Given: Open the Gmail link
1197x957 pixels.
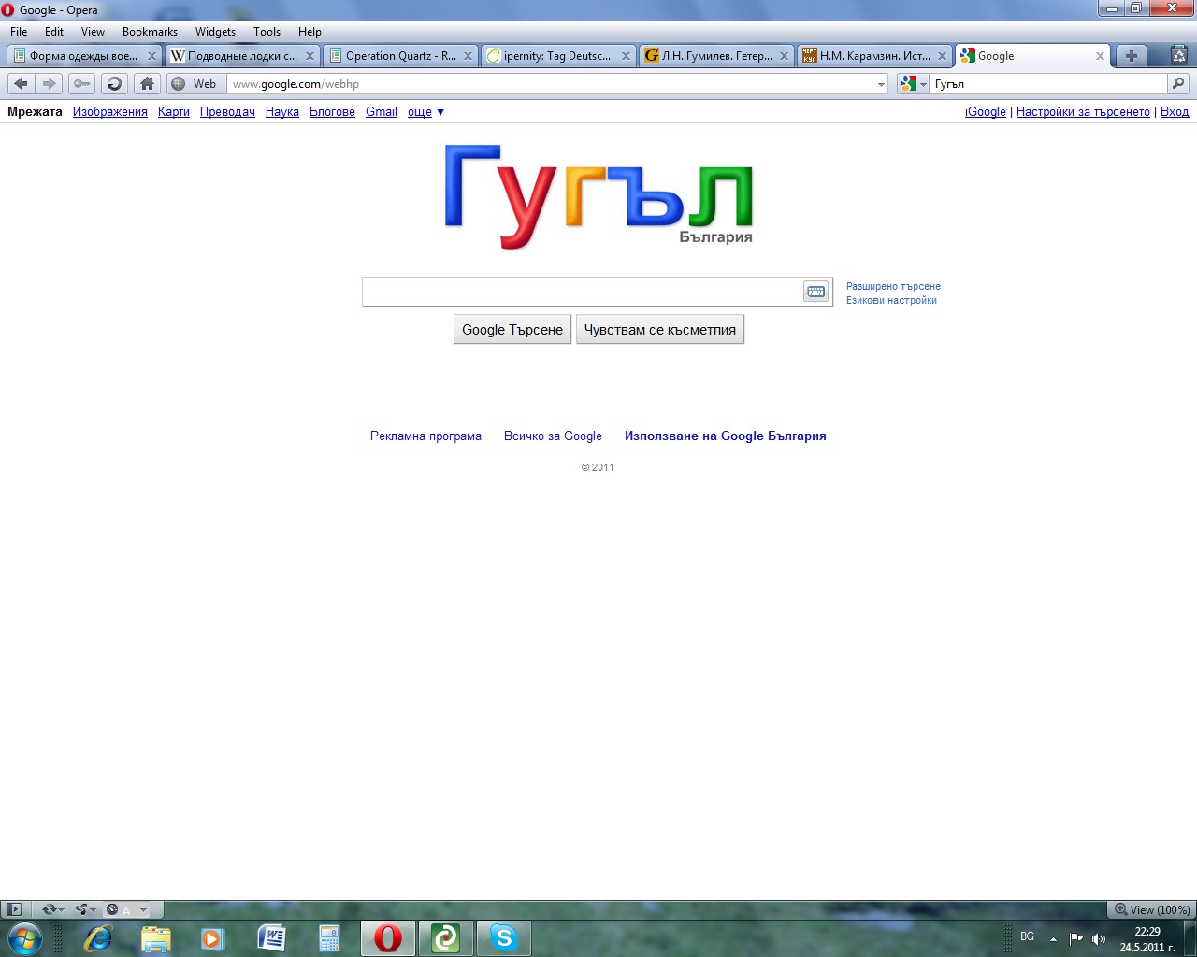Looking at the screenshot, I should [x=382, y=112].
